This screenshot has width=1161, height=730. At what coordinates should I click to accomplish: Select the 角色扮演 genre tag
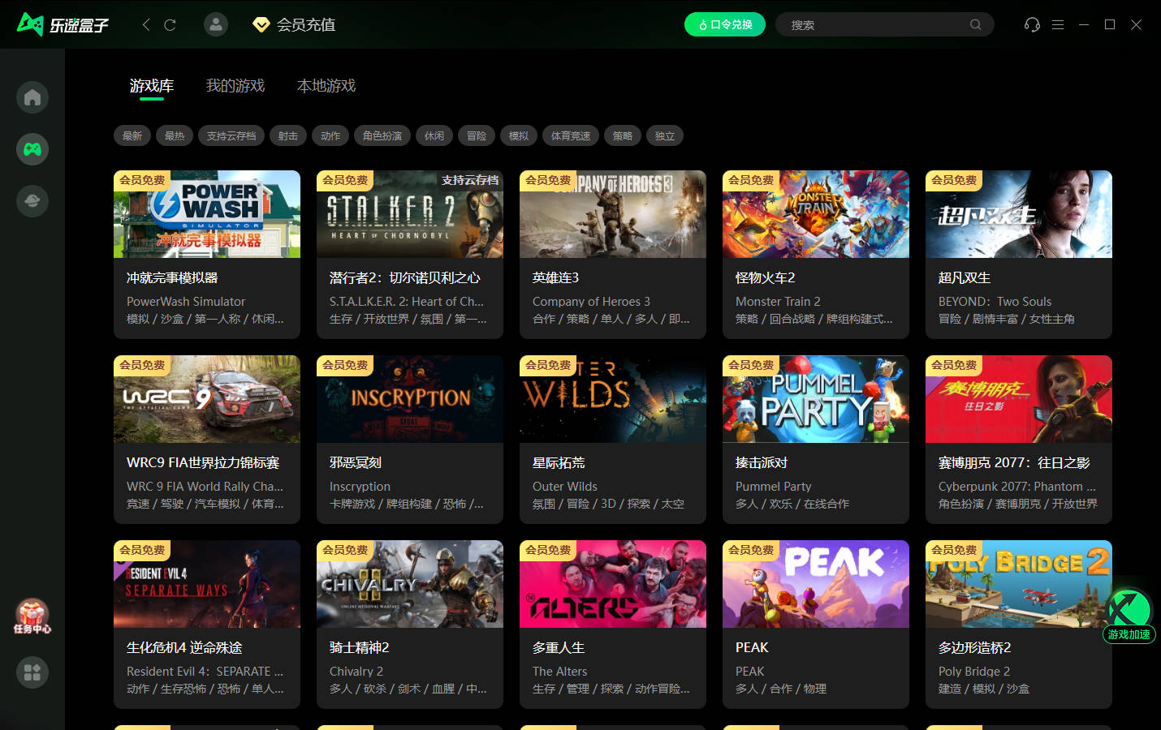coord(382,135)
